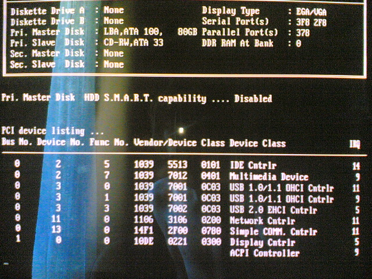Select the 'Simple COMM. Cntrlr' entry
The image size is (372, 279).
274,231
